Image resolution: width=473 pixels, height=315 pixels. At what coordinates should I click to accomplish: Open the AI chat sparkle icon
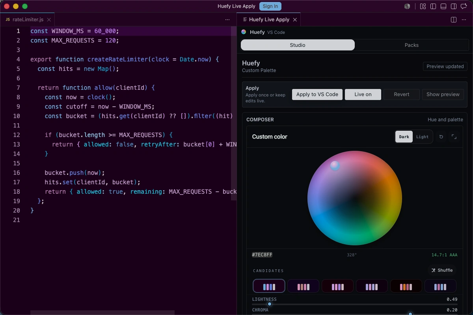pos(464,6)
